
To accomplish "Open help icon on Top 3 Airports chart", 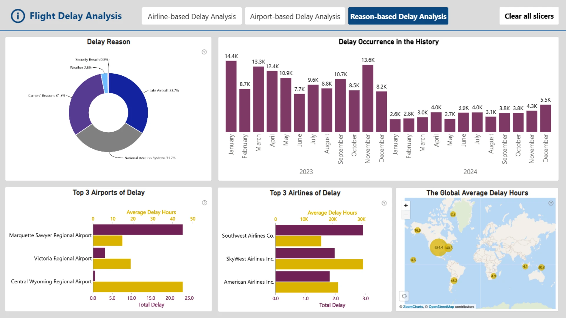I will [x=205, y=203].
